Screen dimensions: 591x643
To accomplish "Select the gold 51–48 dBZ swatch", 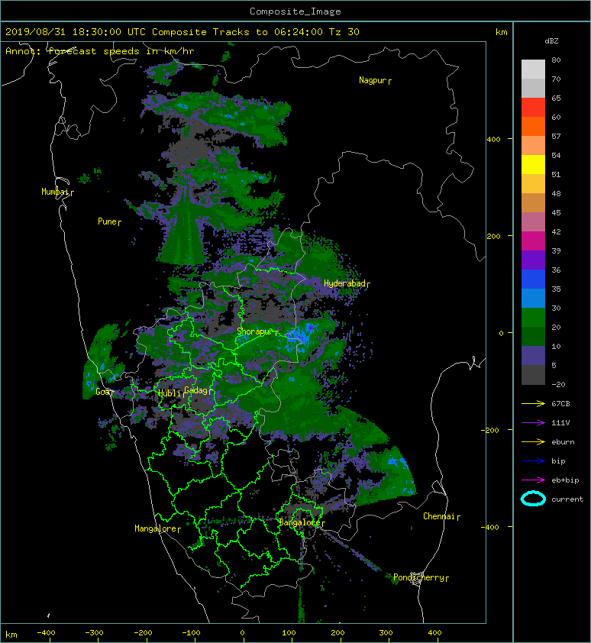I will click(x=533, y=184).
